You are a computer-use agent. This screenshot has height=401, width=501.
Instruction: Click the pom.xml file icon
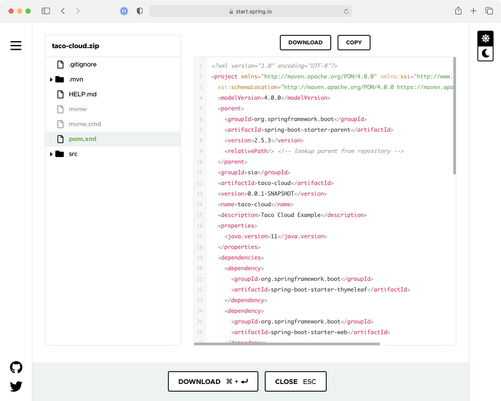tap(60, 139)
